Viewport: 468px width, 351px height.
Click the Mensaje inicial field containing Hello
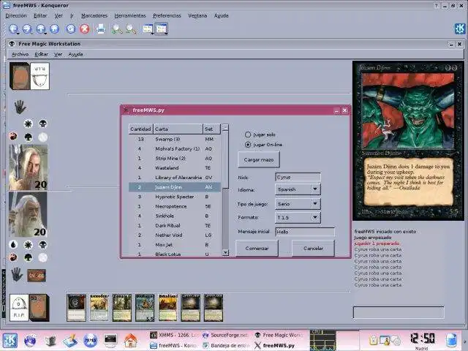(305, 232)
